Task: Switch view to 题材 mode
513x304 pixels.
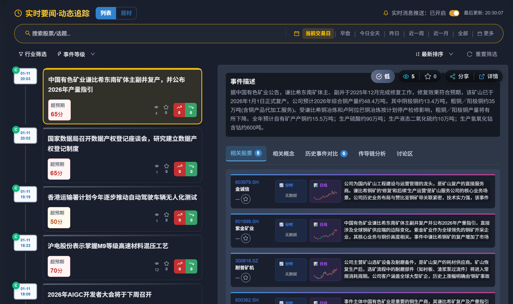Action: click(126, 13)
